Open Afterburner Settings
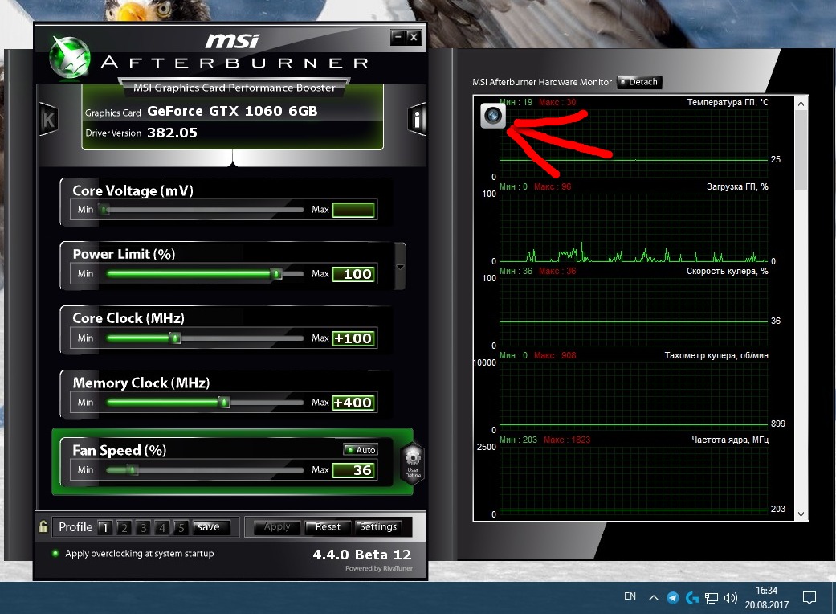This screenshot has height=614, width=836. [378, 527]
